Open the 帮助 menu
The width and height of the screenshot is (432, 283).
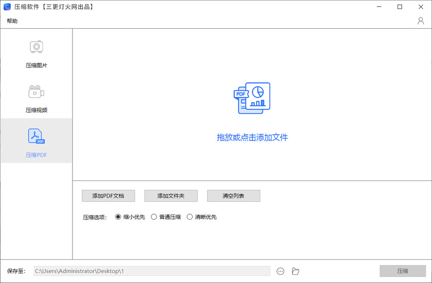(x=12, y=21)
